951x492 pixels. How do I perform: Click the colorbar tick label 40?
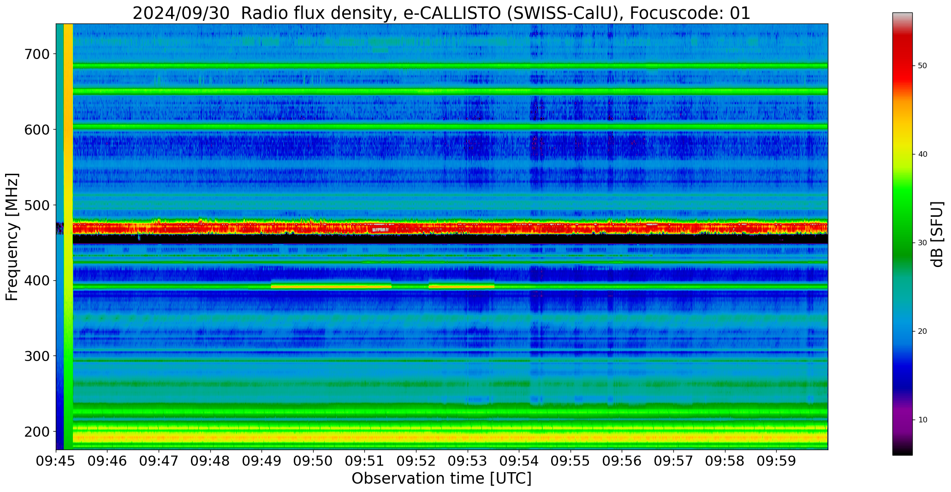[922, 154]
